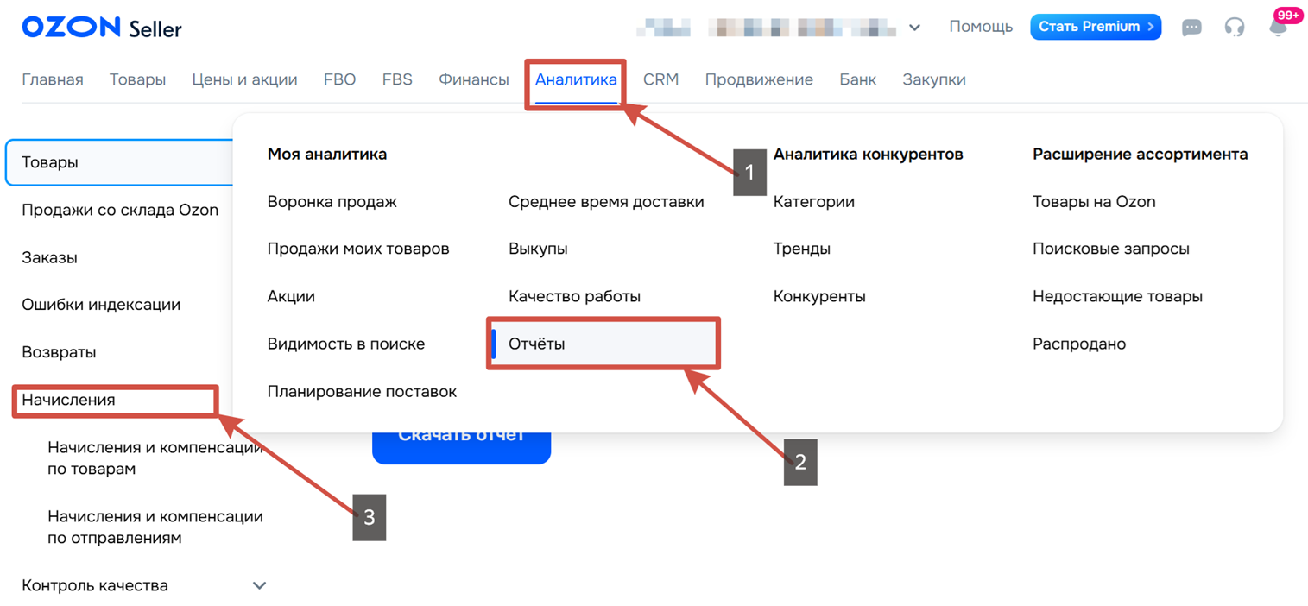
Task: Open Конкуренты under competitor analytics
Action: (x=819, y=296)
